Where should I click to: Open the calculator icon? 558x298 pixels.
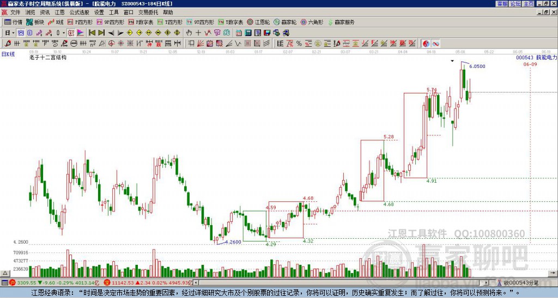(x=248, y=33)
